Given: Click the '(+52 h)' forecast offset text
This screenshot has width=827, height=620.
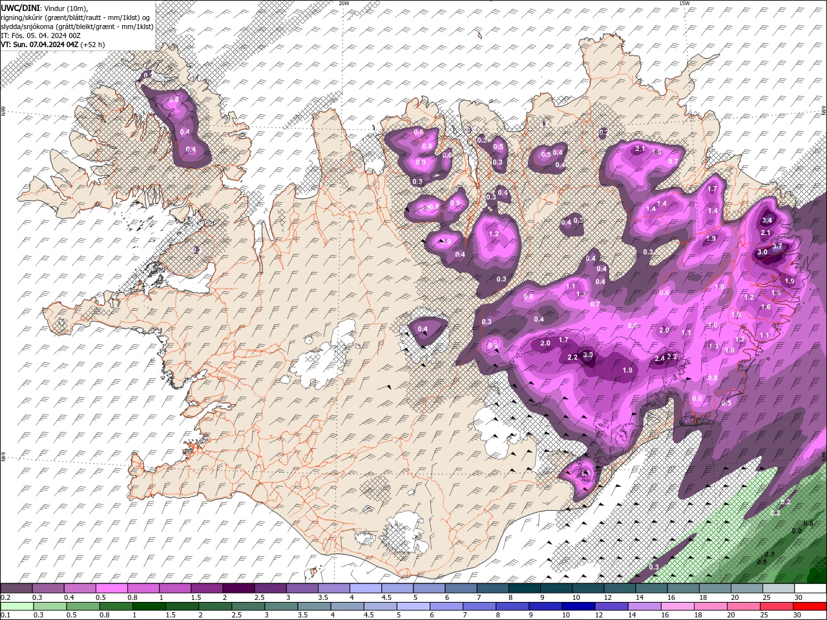Looking at the screenshot, I should [93, 45].
